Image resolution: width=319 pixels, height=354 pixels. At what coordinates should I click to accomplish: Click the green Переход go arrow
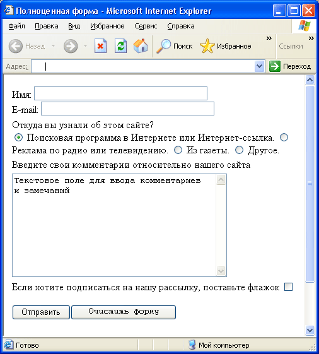pyautogui.click(x=275, y=66)
